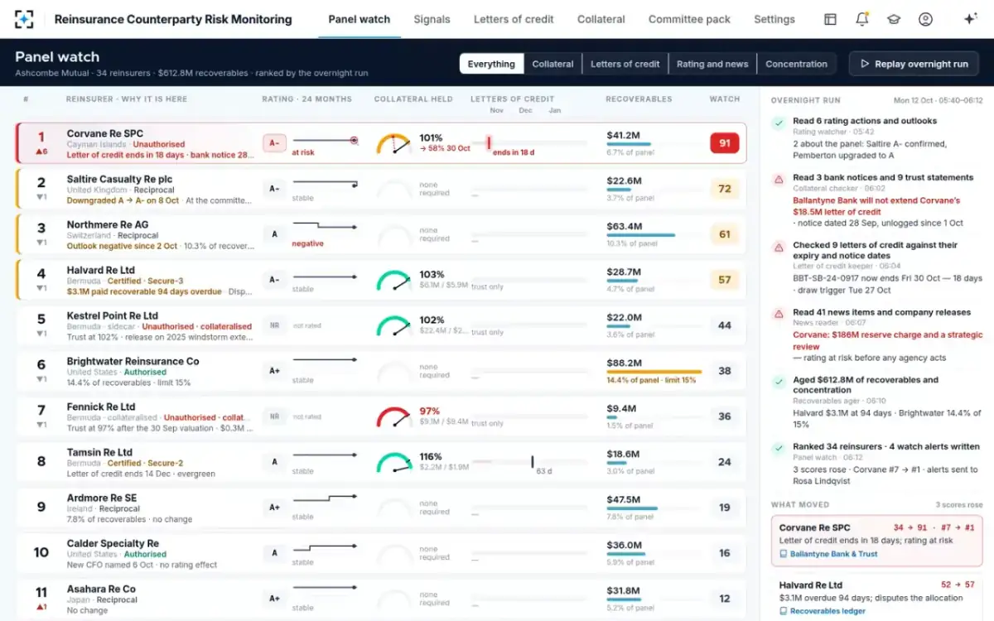Click the 57 watch score for Halvard Re
This screenshot has height=621, width=994.
[725, 280]
